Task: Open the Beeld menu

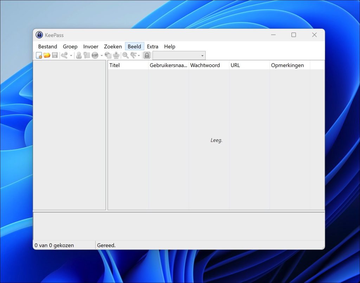Action: pyautogui.click(x=134, y=46)
